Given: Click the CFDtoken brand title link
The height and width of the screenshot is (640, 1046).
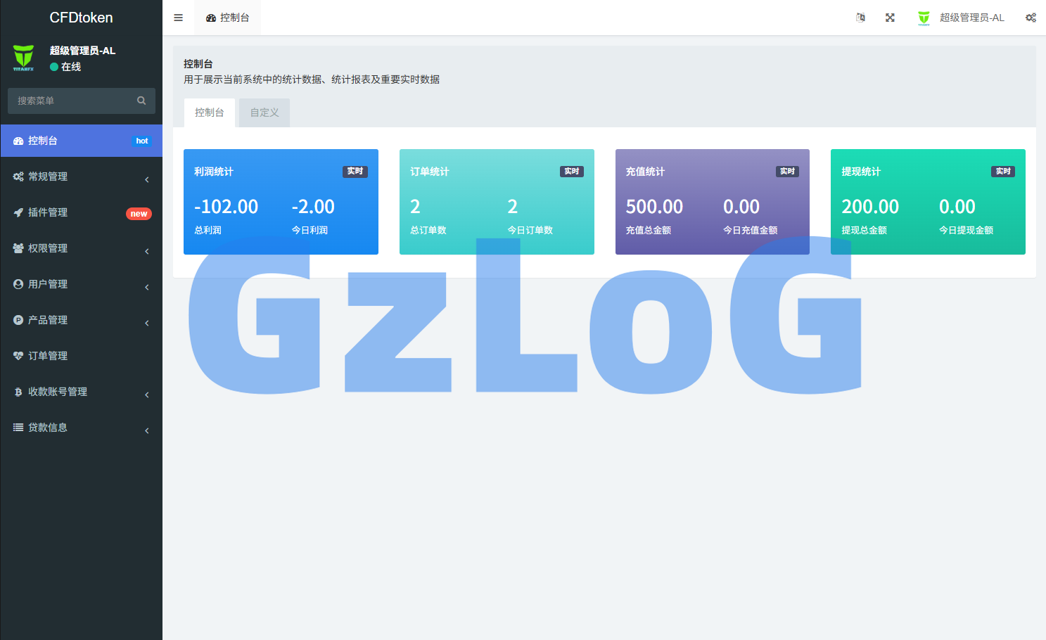Looking at the screenshot, I should click(81, 18).
